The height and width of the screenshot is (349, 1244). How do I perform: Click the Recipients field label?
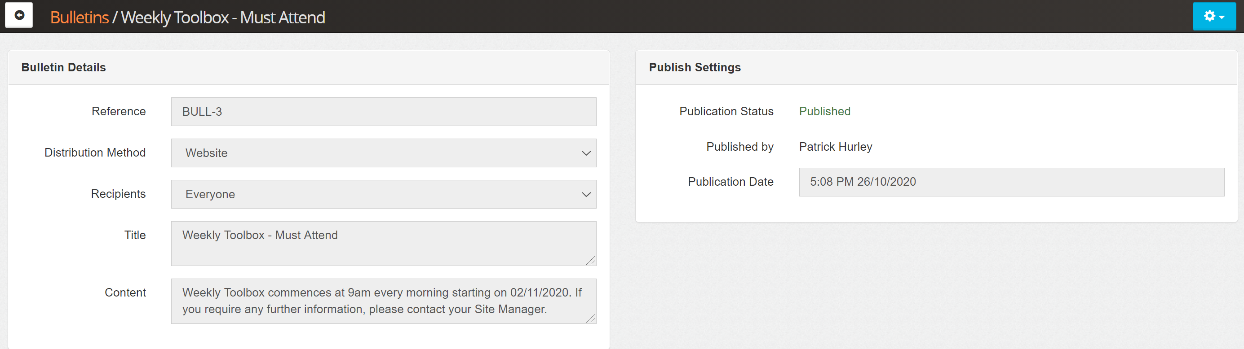click(x=118, y=194)
